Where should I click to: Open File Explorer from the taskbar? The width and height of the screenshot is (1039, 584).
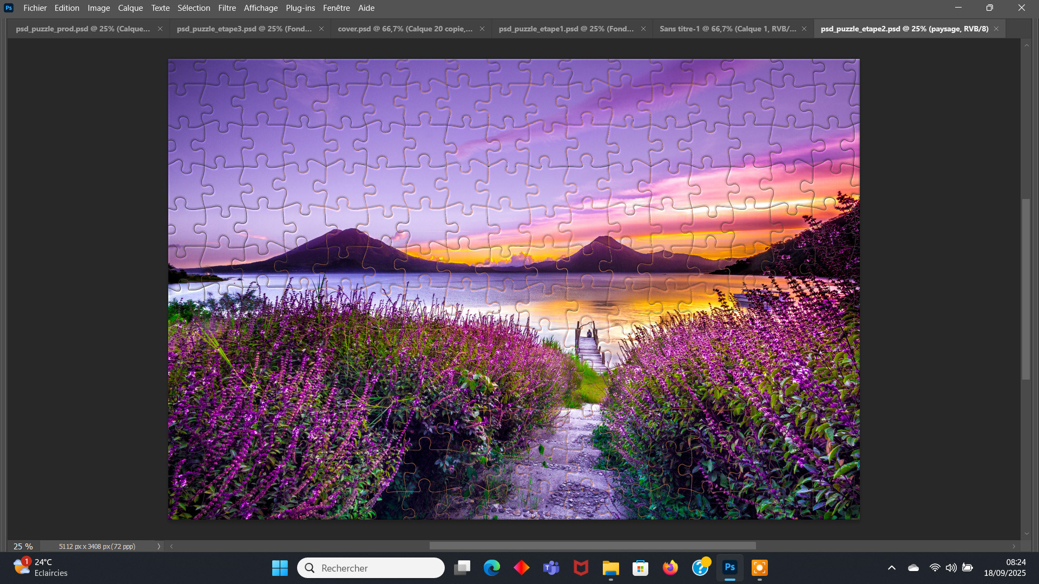pyautogui.click(x=611, y=568)
